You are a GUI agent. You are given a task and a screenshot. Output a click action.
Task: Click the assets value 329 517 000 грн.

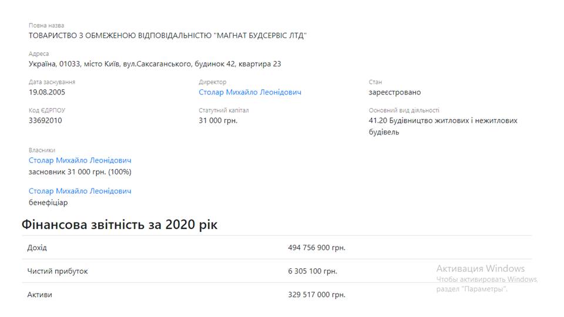(x=317, y=295)
